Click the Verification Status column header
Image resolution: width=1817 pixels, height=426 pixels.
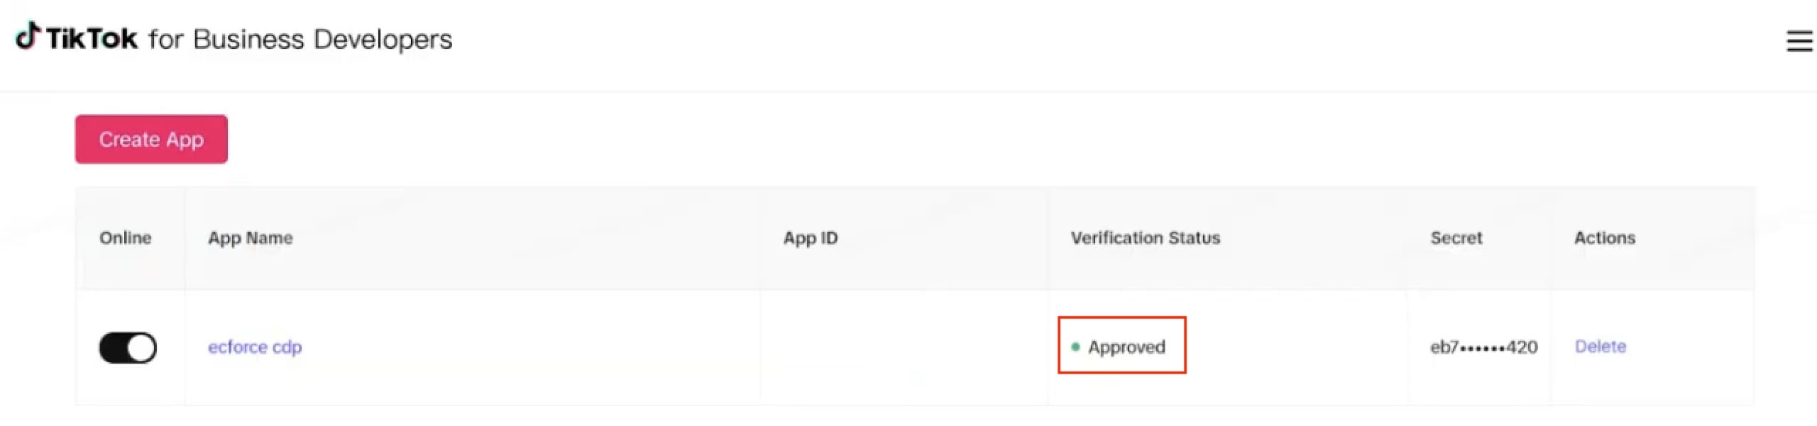(1145, 237)
